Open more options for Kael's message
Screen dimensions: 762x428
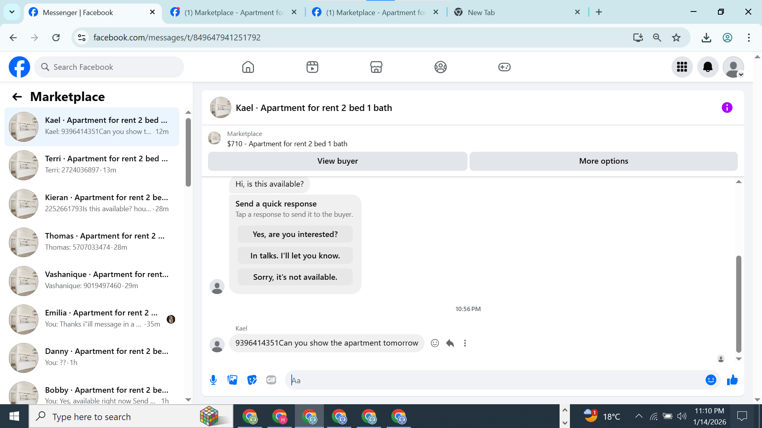tap(465, 343)
